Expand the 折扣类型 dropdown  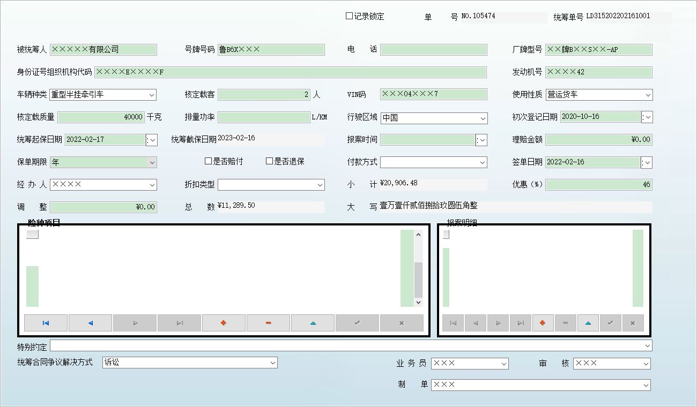[320, 185]
